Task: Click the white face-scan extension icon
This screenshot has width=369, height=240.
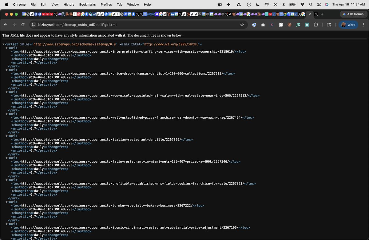Action: tap(281, 25)
